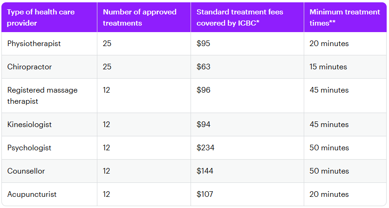389x208 pixels.
Task: Click the 25 treatments cell for Physiotherapist
Action: pos(107,44)
